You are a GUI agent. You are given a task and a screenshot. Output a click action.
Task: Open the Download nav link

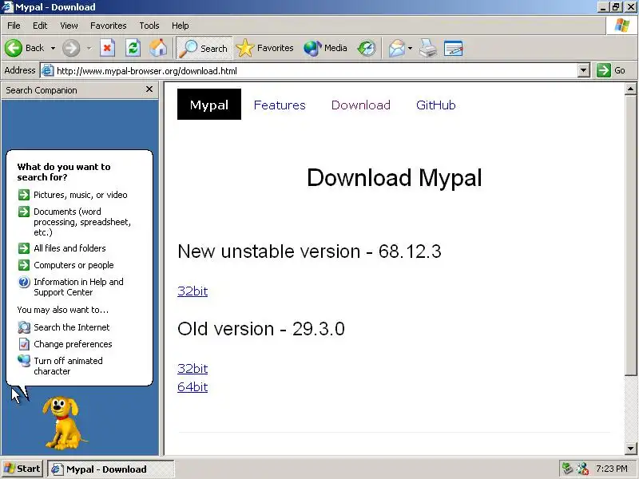coord(361,105)
